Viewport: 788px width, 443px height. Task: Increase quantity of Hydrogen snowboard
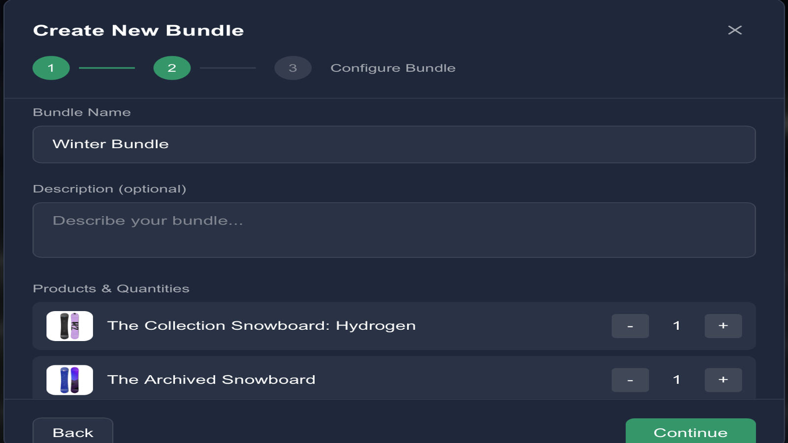[x=723, y=325]
